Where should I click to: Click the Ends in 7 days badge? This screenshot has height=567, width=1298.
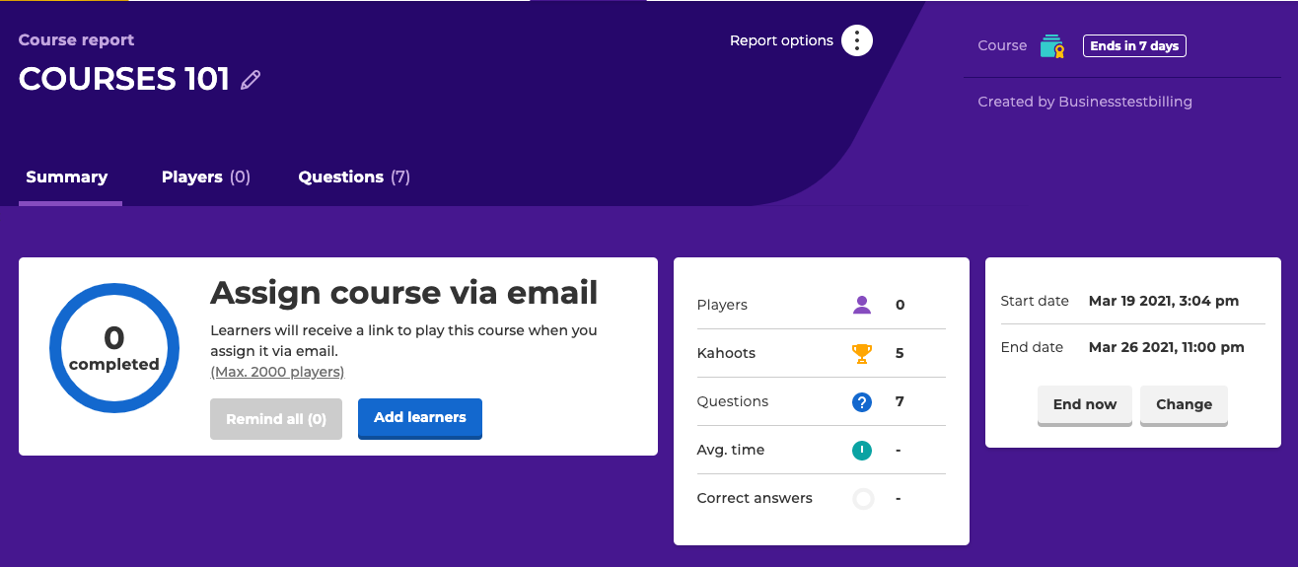[x=1134, y=46]
